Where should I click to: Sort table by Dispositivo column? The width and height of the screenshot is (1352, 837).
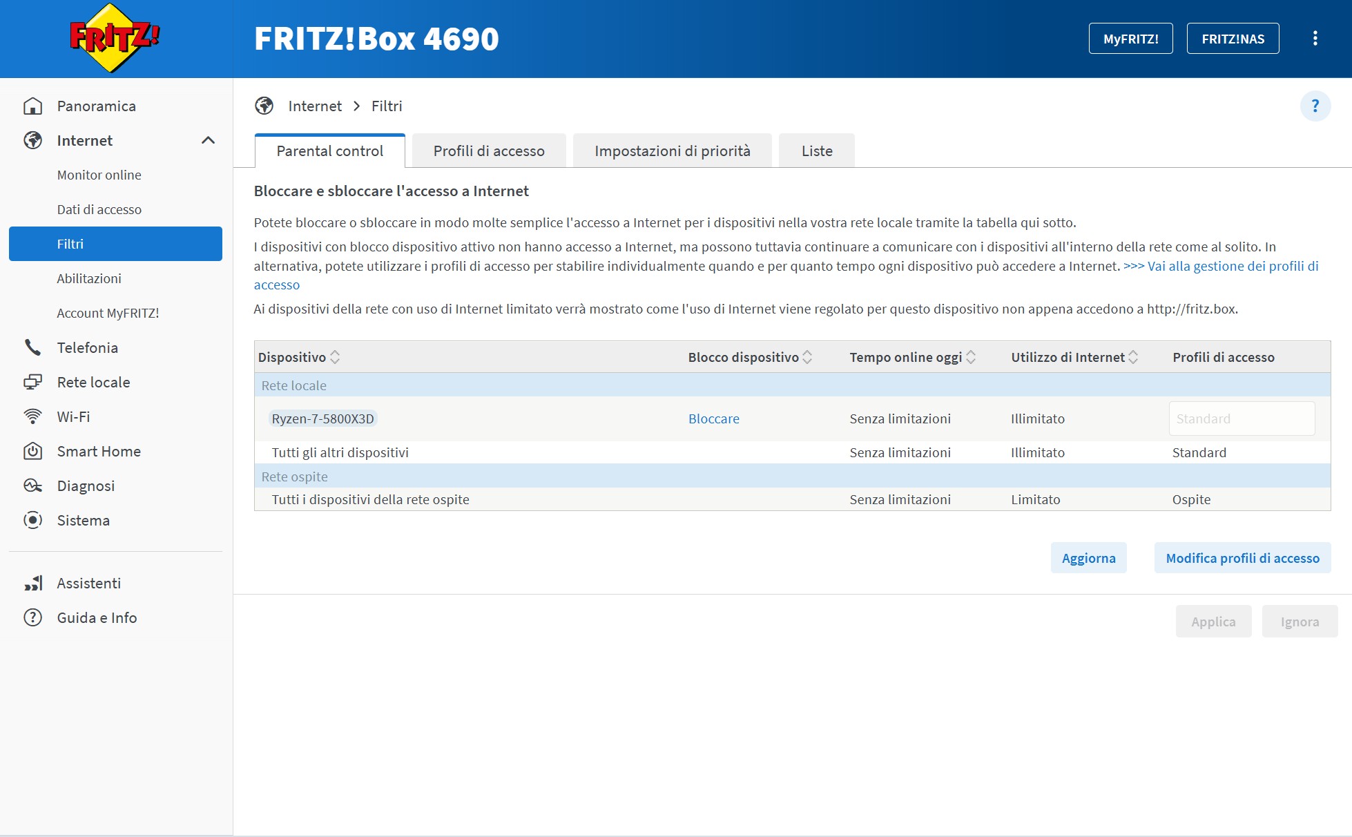point(335,357)
